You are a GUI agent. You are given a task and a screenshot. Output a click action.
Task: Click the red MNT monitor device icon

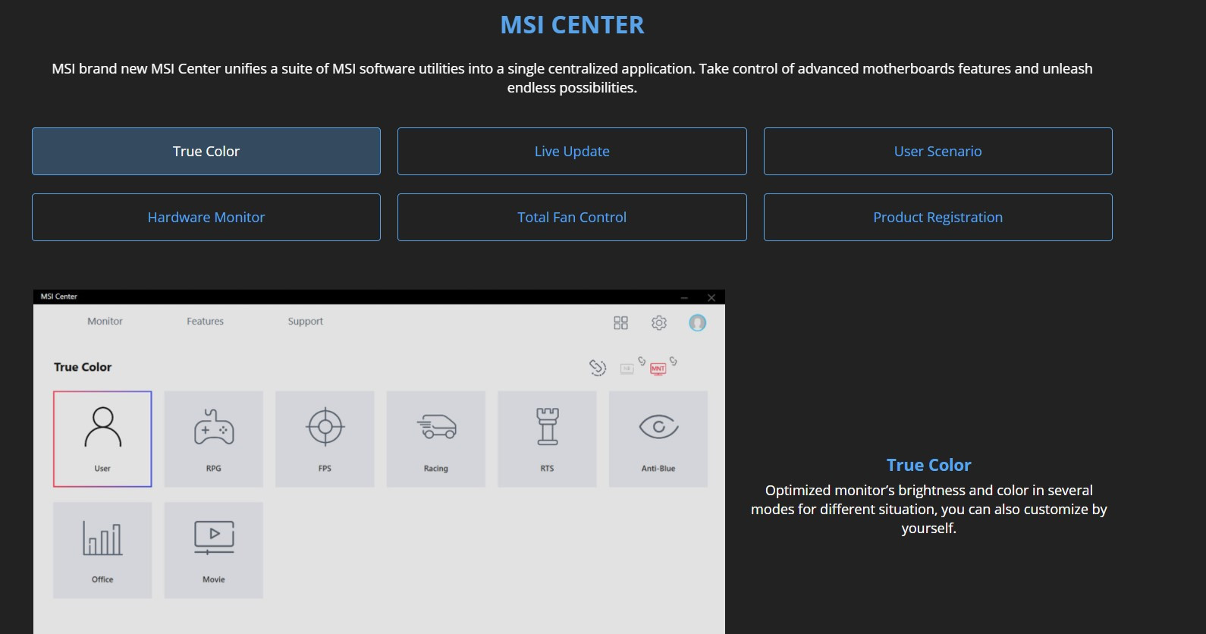(x=658, y=369)
